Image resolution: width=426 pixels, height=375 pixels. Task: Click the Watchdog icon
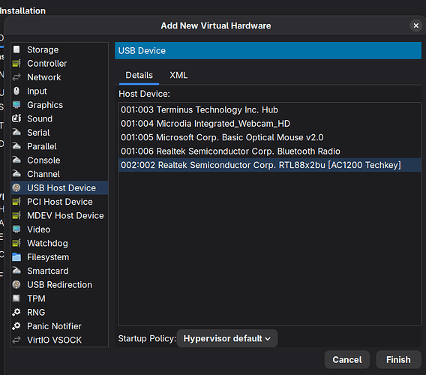click(16, 243)
